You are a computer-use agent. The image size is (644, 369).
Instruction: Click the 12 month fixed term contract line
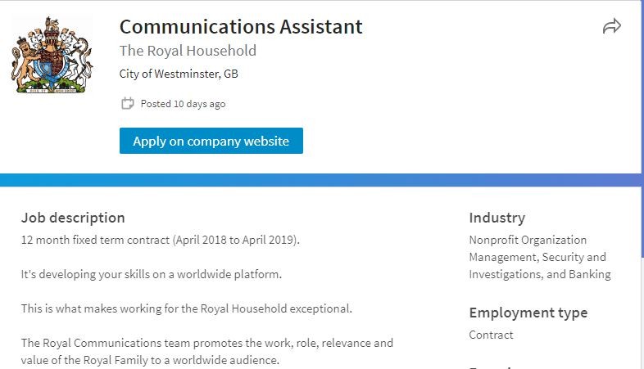[160, 240]
